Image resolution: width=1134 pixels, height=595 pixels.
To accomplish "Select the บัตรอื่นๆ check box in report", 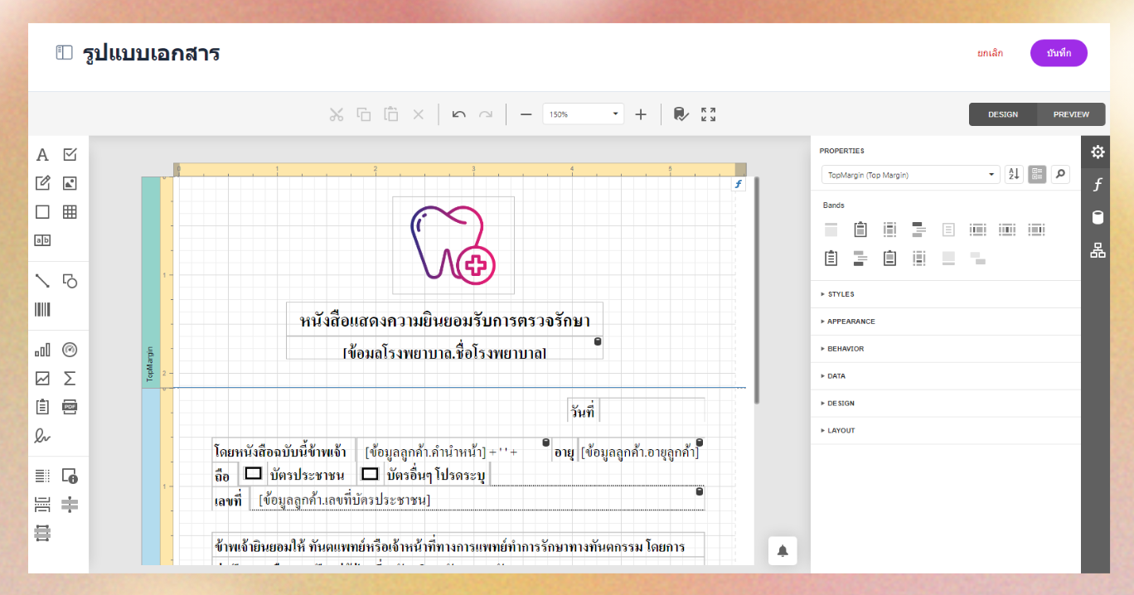I will tap(424, 475).
